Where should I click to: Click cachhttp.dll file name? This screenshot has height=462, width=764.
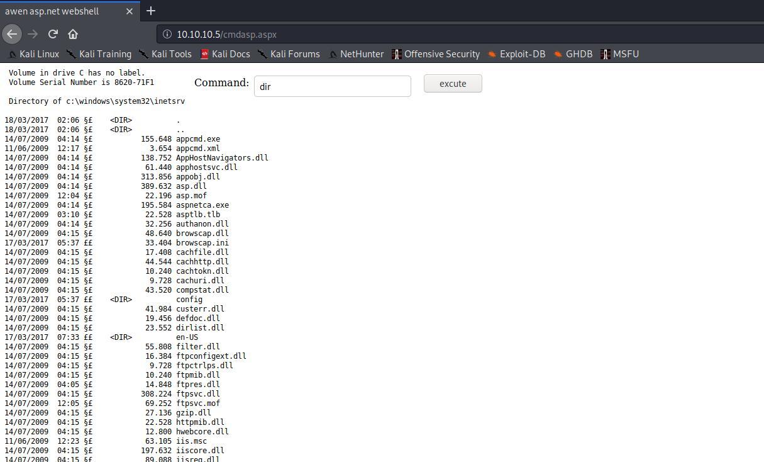pyautogui.click(x=202, y=262)
